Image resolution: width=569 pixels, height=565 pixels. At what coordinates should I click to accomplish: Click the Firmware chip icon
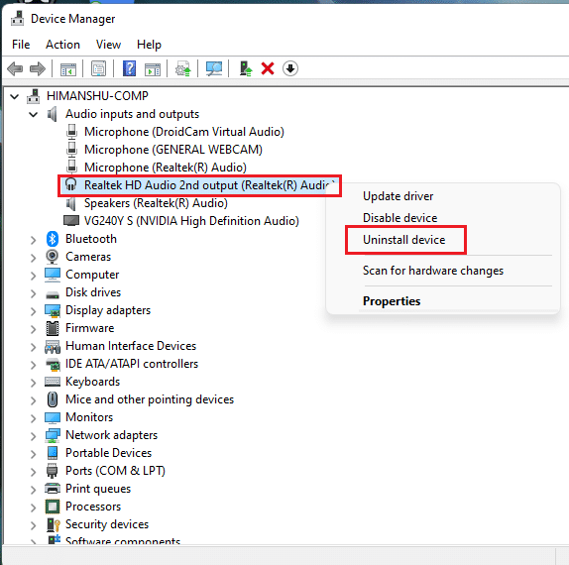pos(53,328)
